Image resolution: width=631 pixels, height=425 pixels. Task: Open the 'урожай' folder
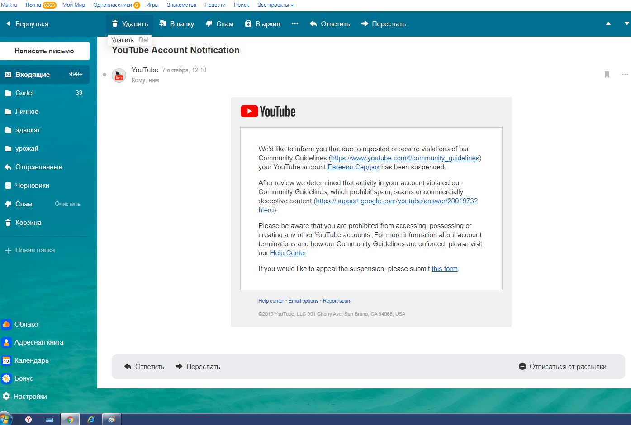pyautogui.click(x=44, y=149)
